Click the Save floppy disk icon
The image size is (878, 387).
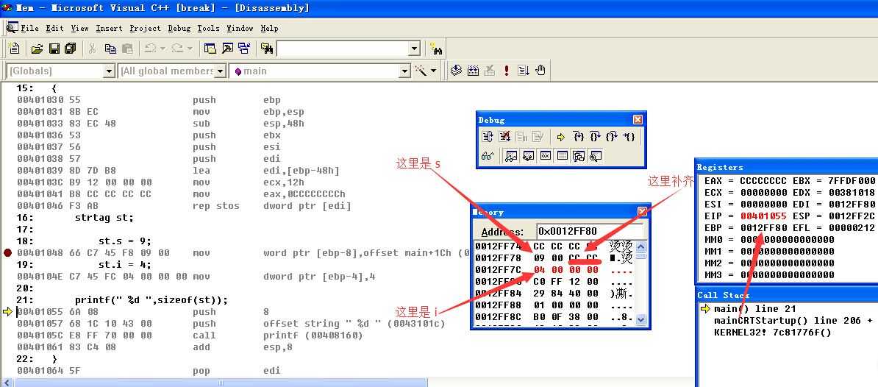[x=54, y=49]
